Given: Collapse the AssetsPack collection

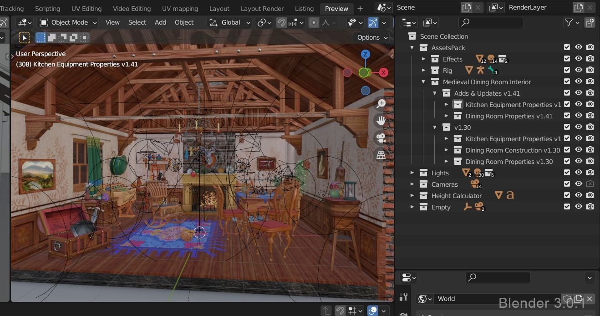Looking at the screenshot, I should [412, 47].
